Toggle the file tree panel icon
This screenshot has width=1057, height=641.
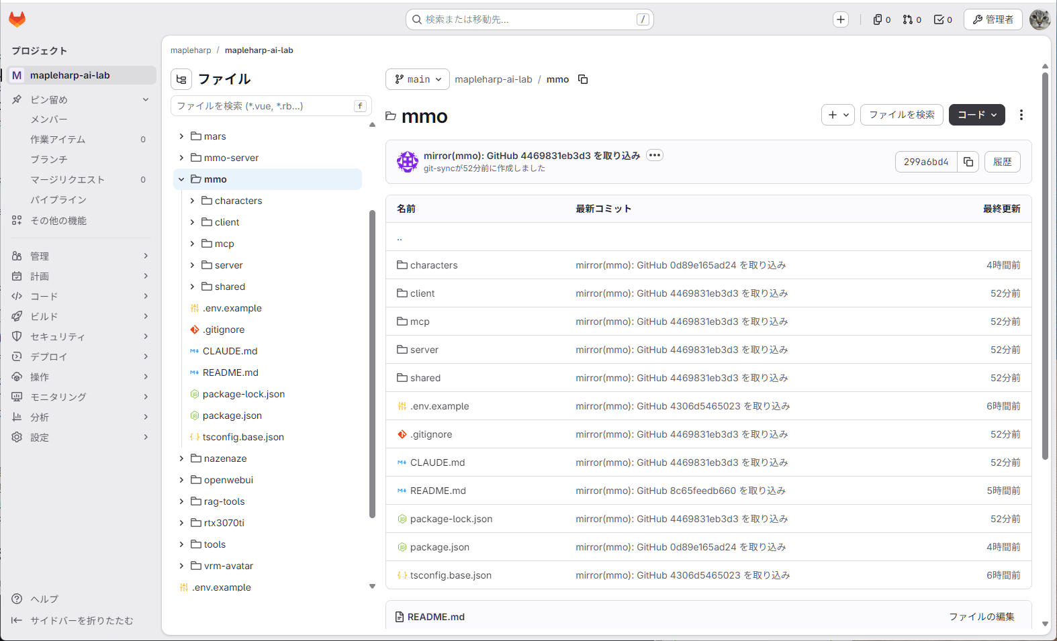181,79
